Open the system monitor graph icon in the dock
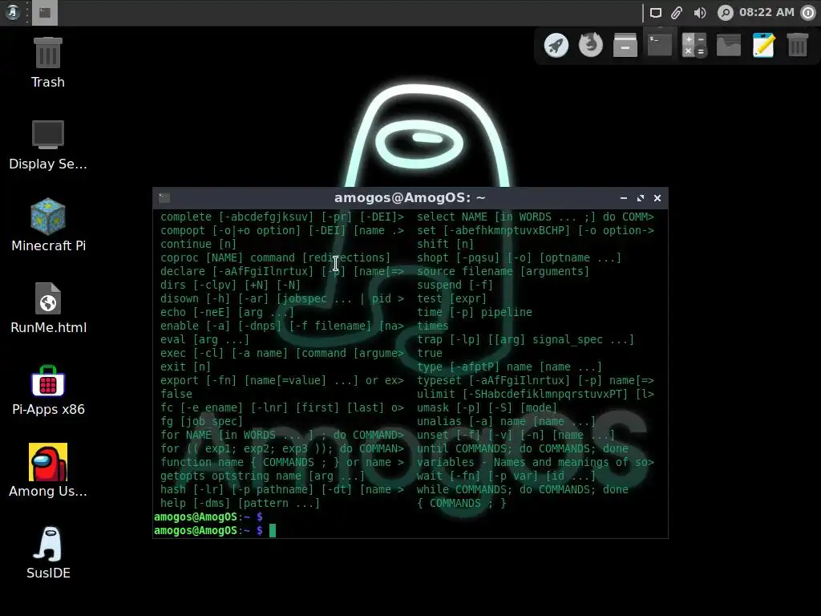Viewport: 821px width, 616px height. (x=729, y=46)
